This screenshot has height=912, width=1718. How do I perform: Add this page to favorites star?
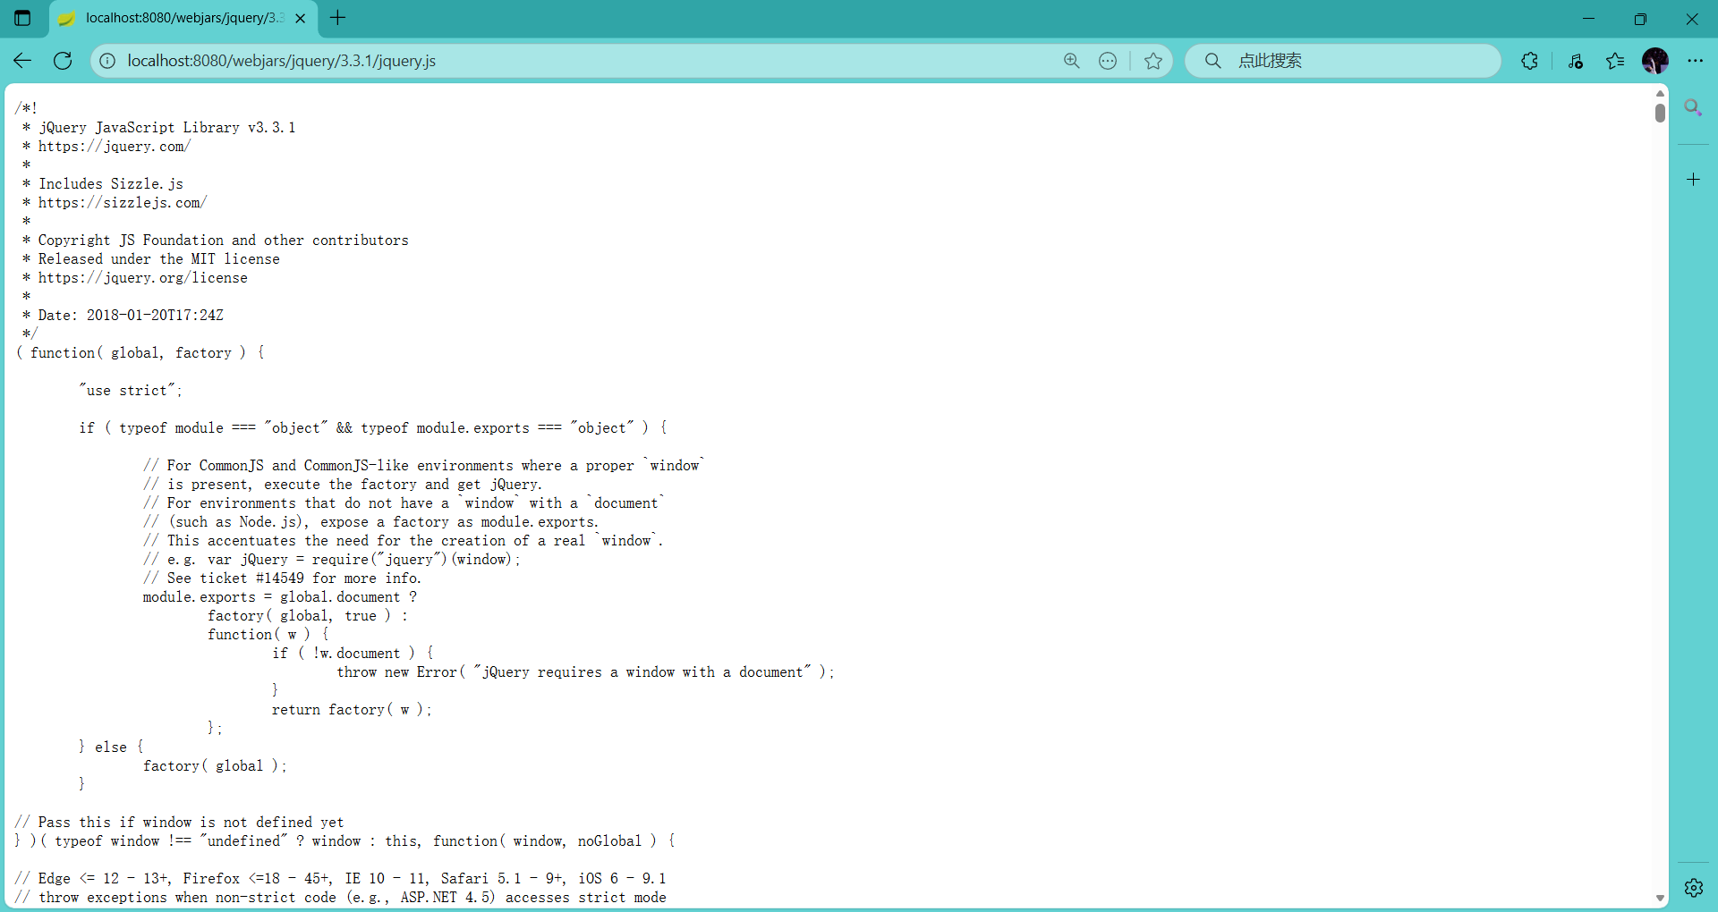pyautogui.click(x=1153, y=61)
